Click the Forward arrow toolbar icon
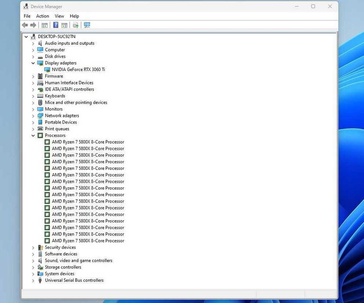Screen dimensions: 364x303 33,25
